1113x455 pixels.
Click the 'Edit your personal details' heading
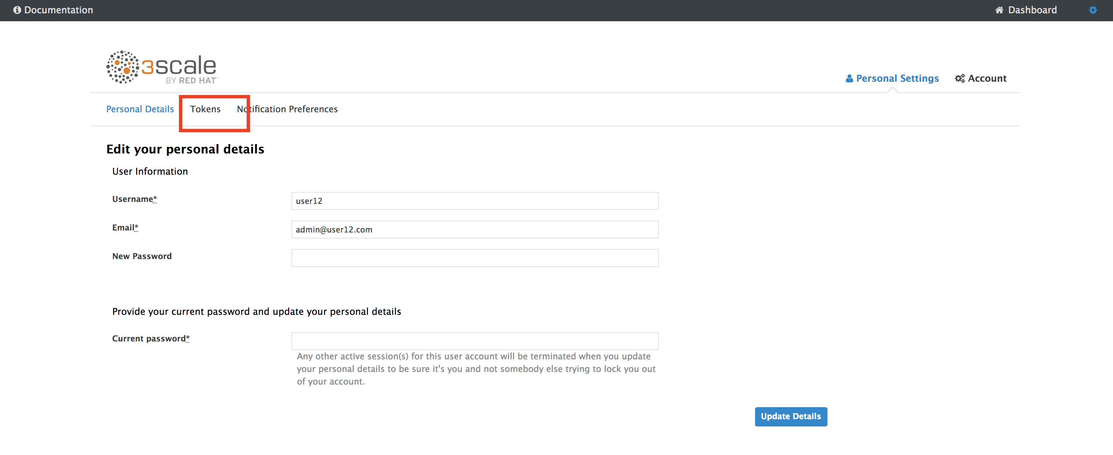click(185, 149)
